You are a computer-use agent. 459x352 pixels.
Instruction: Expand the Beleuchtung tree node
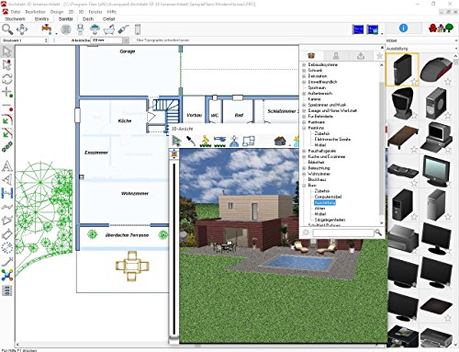pyautogui.click(x=304, y=168)
